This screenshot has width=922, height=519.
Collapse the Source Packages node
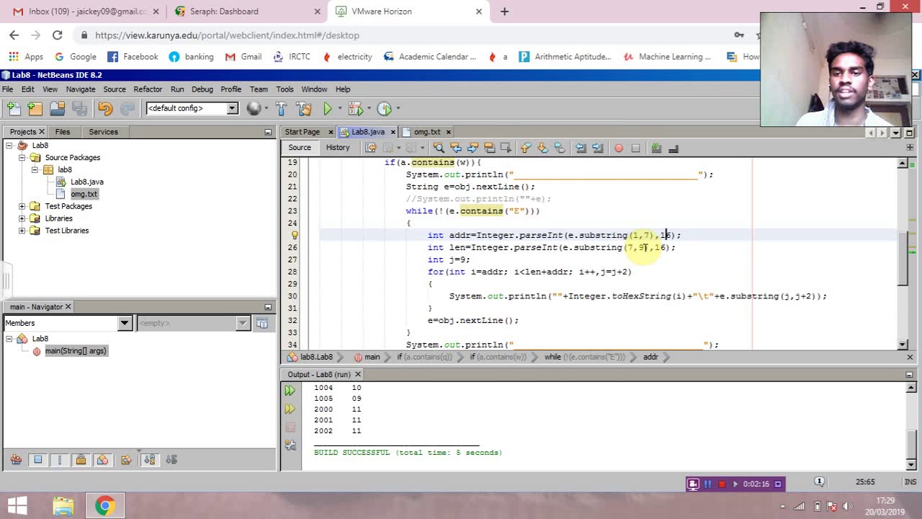22,158
